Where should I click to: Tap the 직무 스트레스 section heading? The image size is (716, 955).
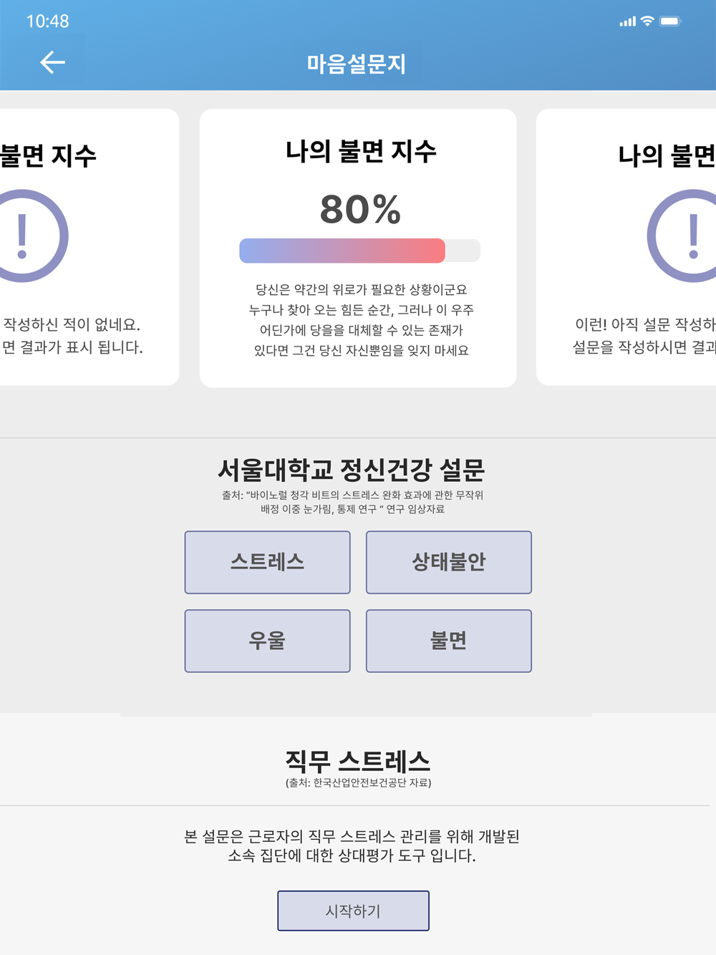pos(357,760)
